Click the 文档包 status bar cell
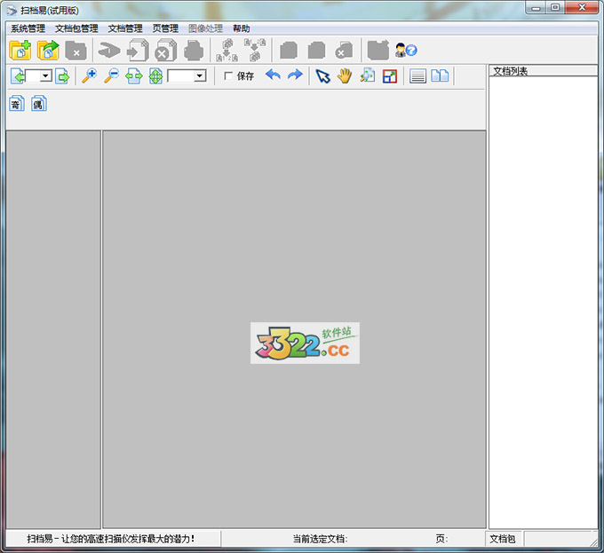Image resolution: width=604 pixels, height=553 pixels. 503,539
